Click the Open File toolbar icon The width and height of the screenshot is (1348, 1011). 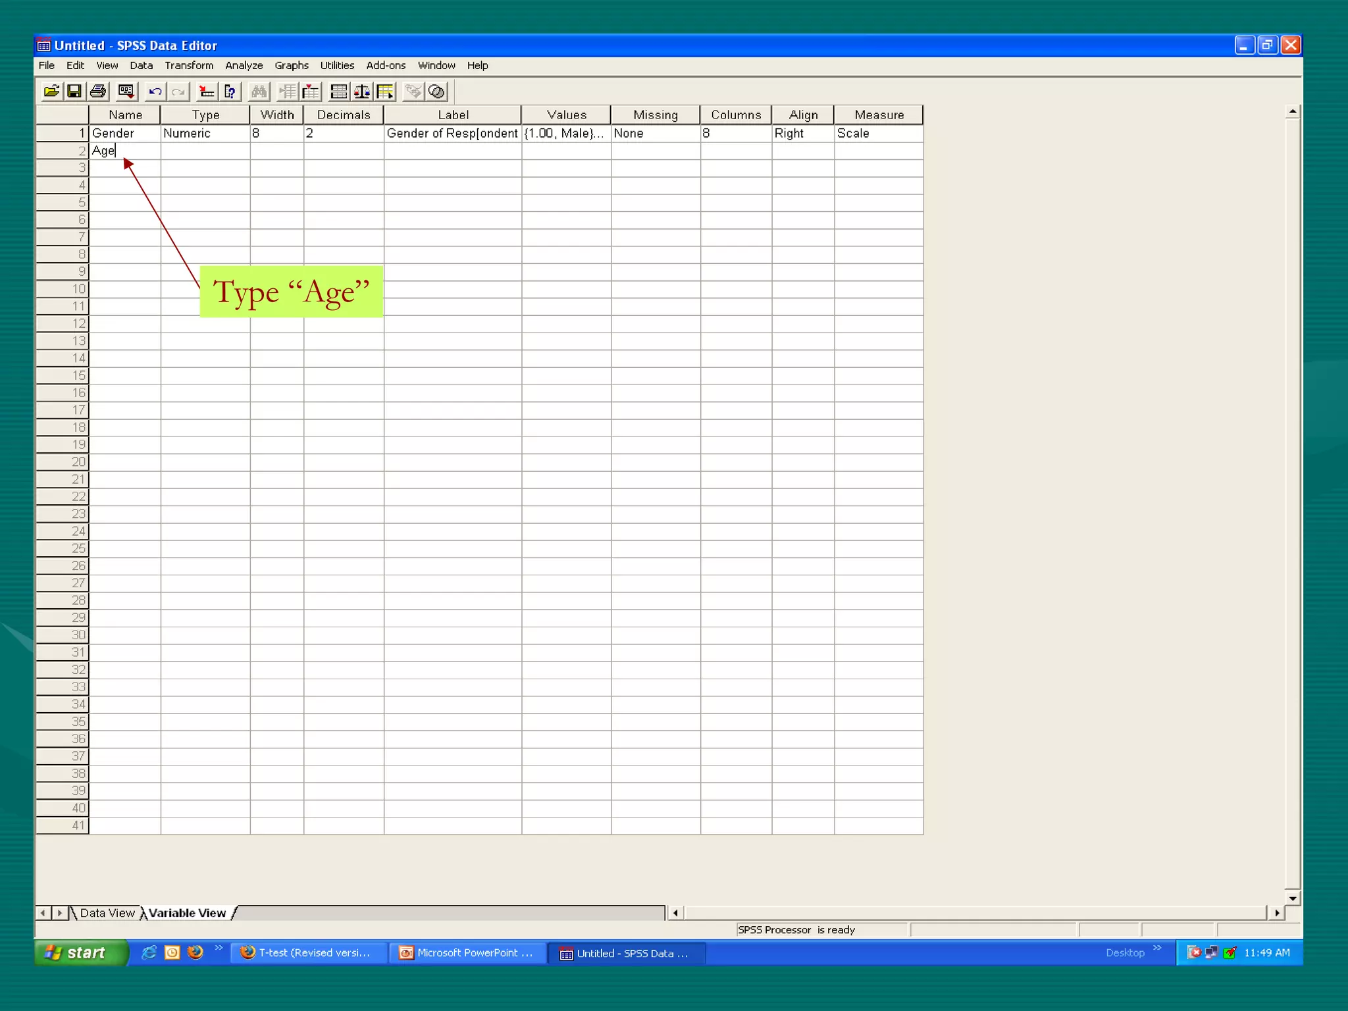click(x=51, y=91)
